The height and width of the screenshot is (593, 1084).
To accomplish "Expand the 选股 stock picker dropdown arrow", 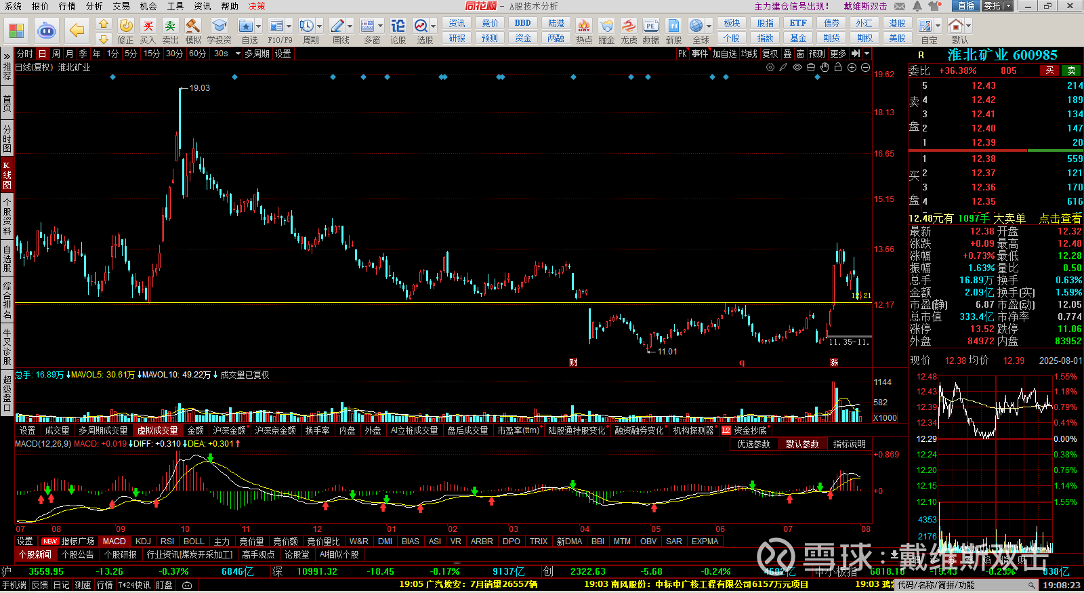I will (434, 26).
